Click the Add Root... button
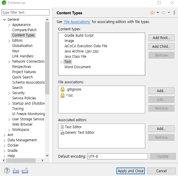This screenshot has height=176, width=178. click(161, 38)
